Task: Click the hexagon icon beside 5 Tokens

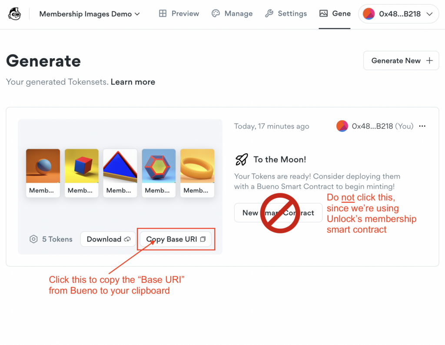Action: (33, 239)
